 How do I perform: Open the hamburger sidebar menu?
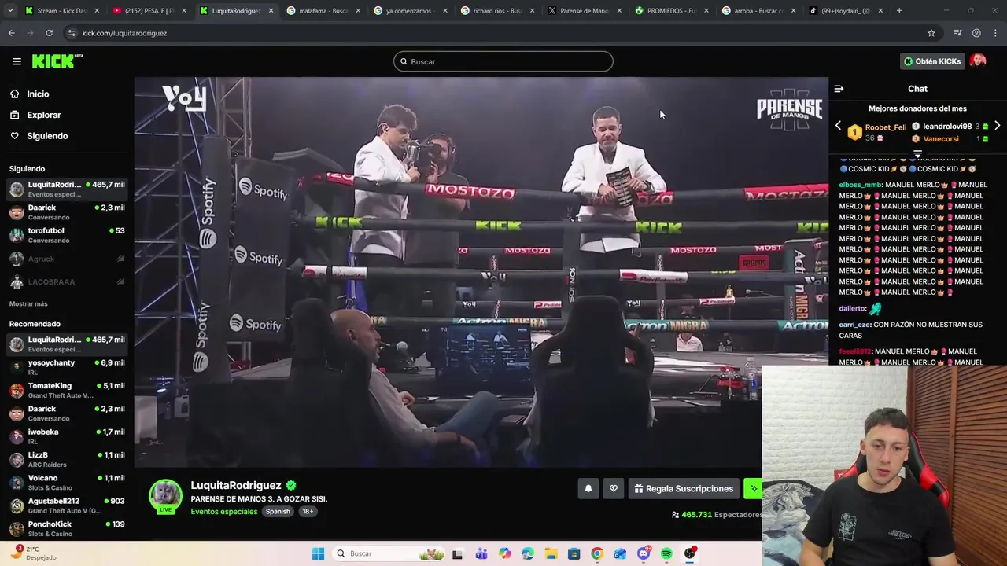pos(17,61)
